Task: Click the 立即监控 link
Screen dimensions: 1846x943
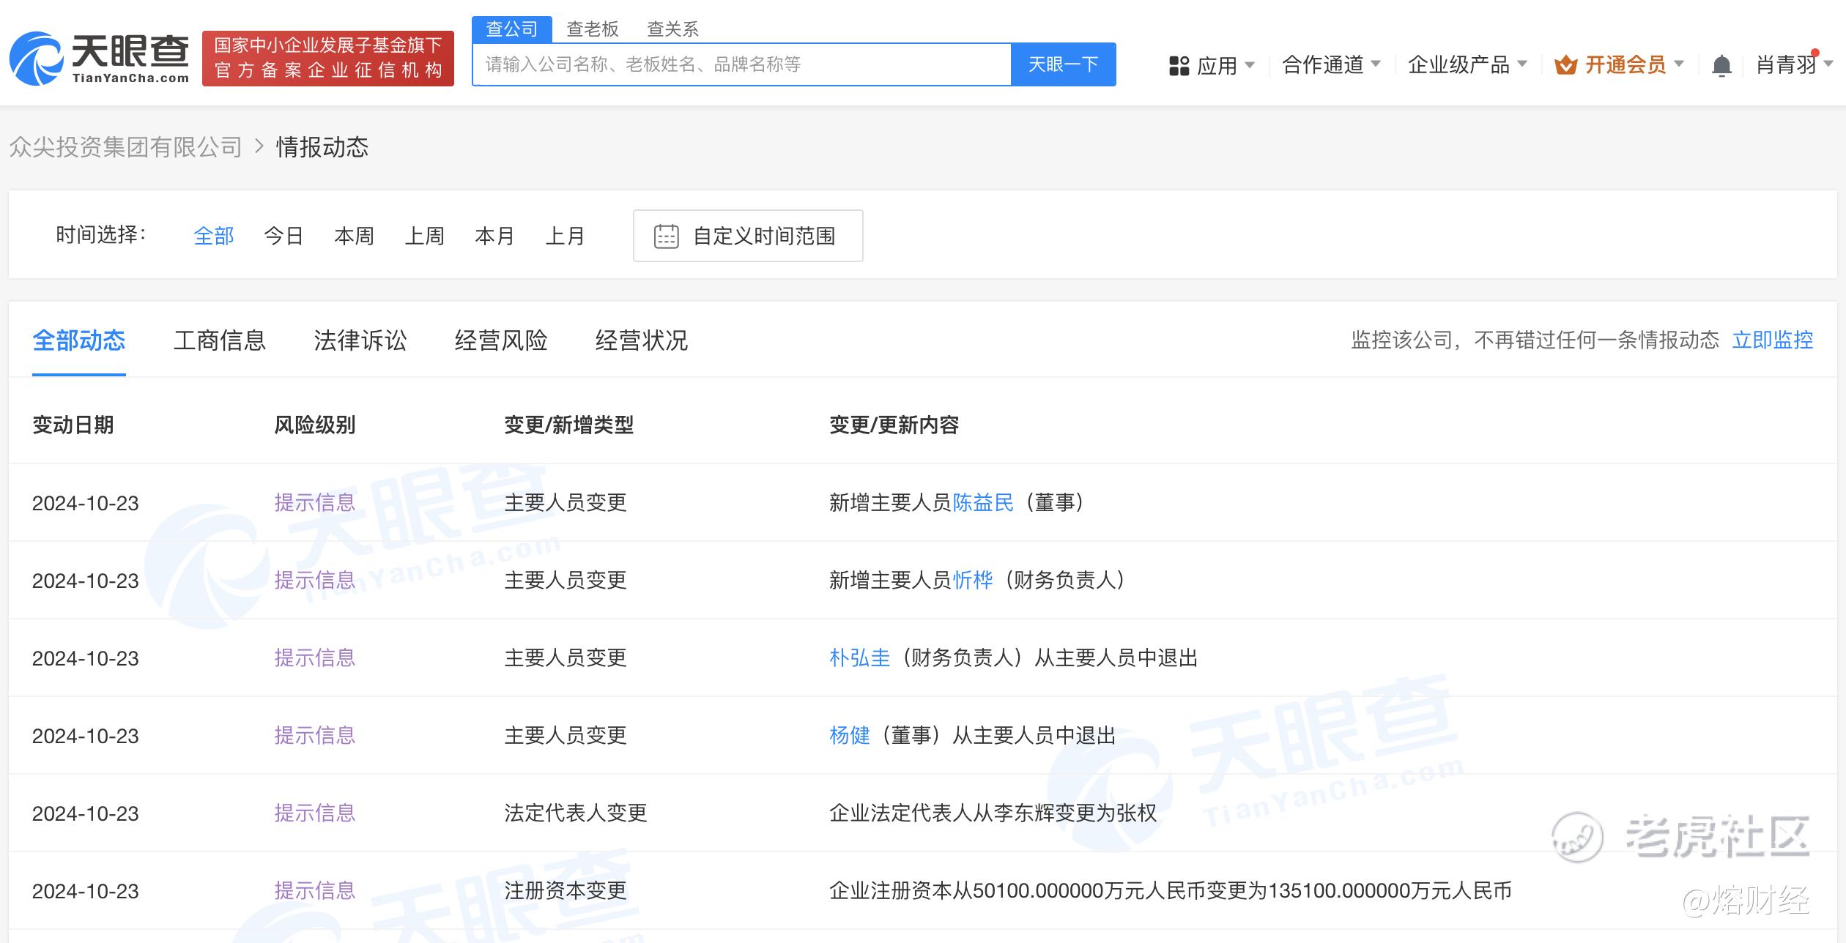Action: click(1773, 340)
